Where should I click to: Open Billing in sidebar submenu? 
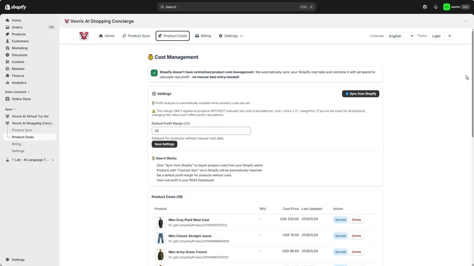[x=17, y=144]
